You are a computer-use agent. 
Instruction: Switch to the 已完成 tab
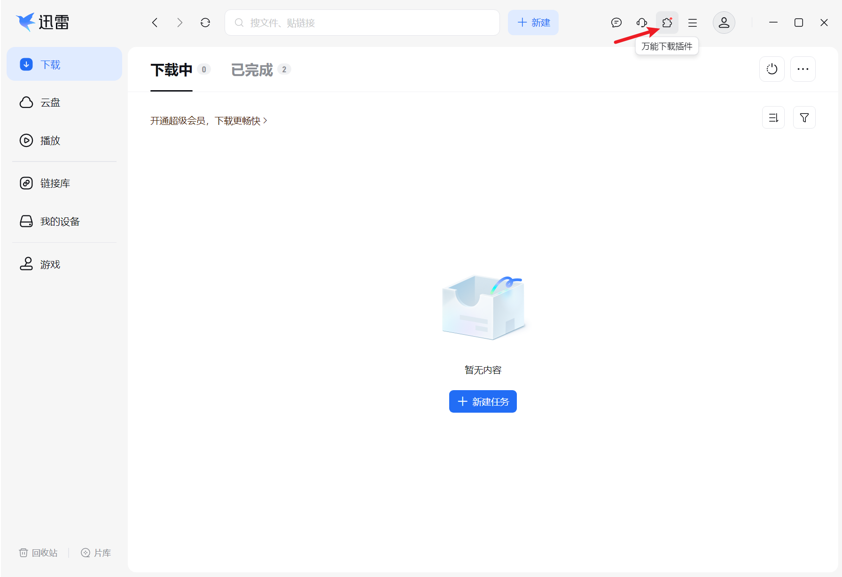click(x=252, y=70)
